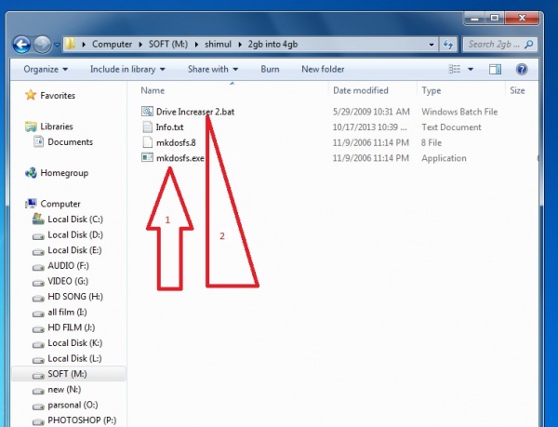This screenshot has height=427, width=558.
Task: Click the blank file icon of mkdosfs.8
Action: [x=147, y=142]
